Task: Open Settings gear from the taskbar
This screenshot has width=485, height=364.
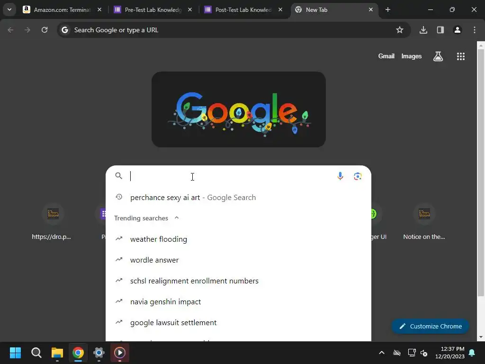Action: click(x=99, y=353)
